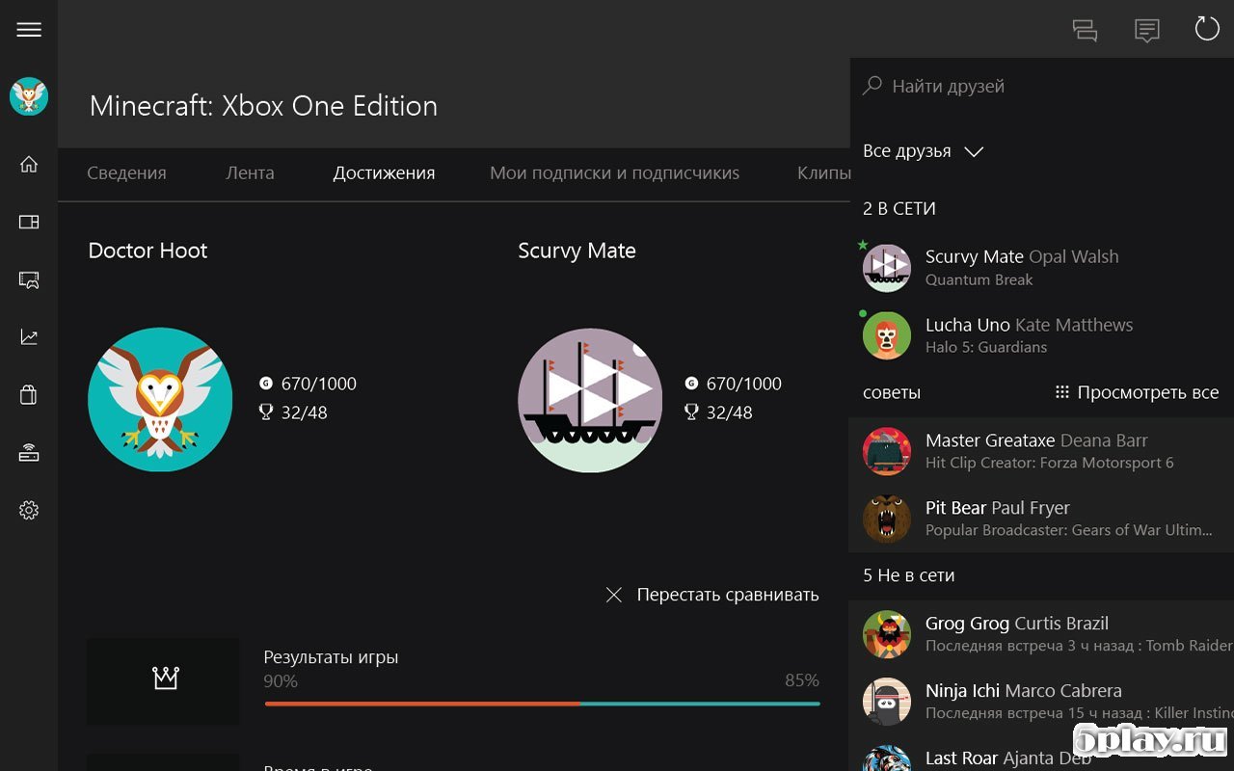Image resolution: width=1234 pixels, height=771 pixels.
Task: Click the Doctor Hoot owl avatar
Action: click(160, 399)
